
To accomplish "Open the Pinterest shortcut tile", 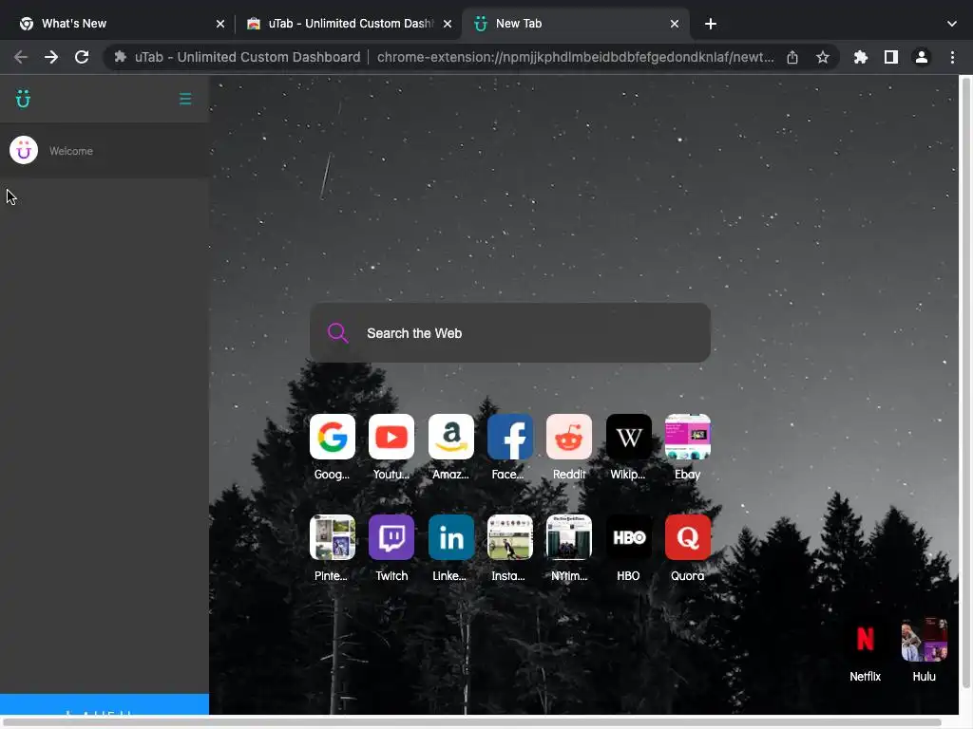I will pyautogui.click(x=332, y=537).
